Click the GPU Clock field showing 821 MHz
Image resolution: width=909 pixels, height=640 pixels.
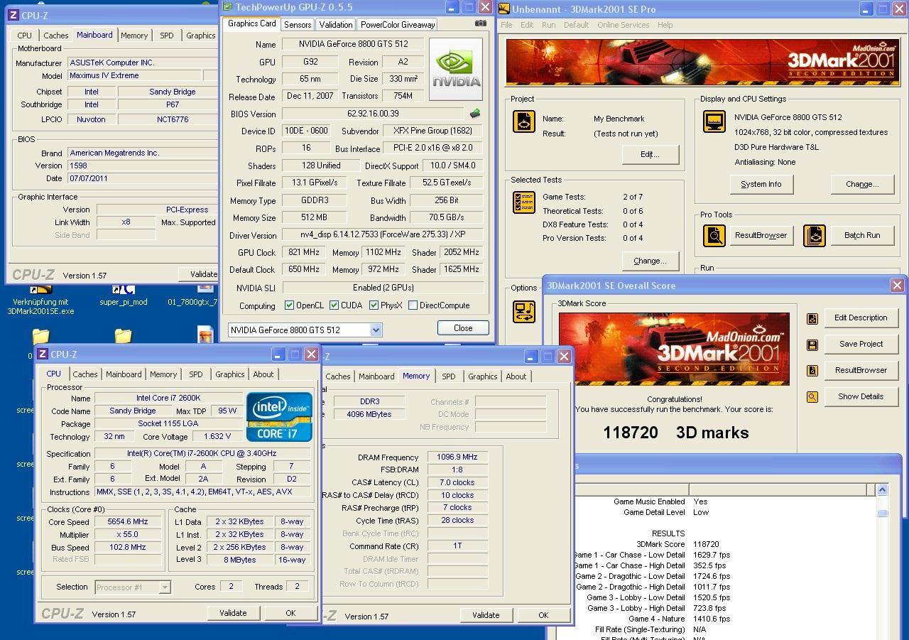point(304,252)
